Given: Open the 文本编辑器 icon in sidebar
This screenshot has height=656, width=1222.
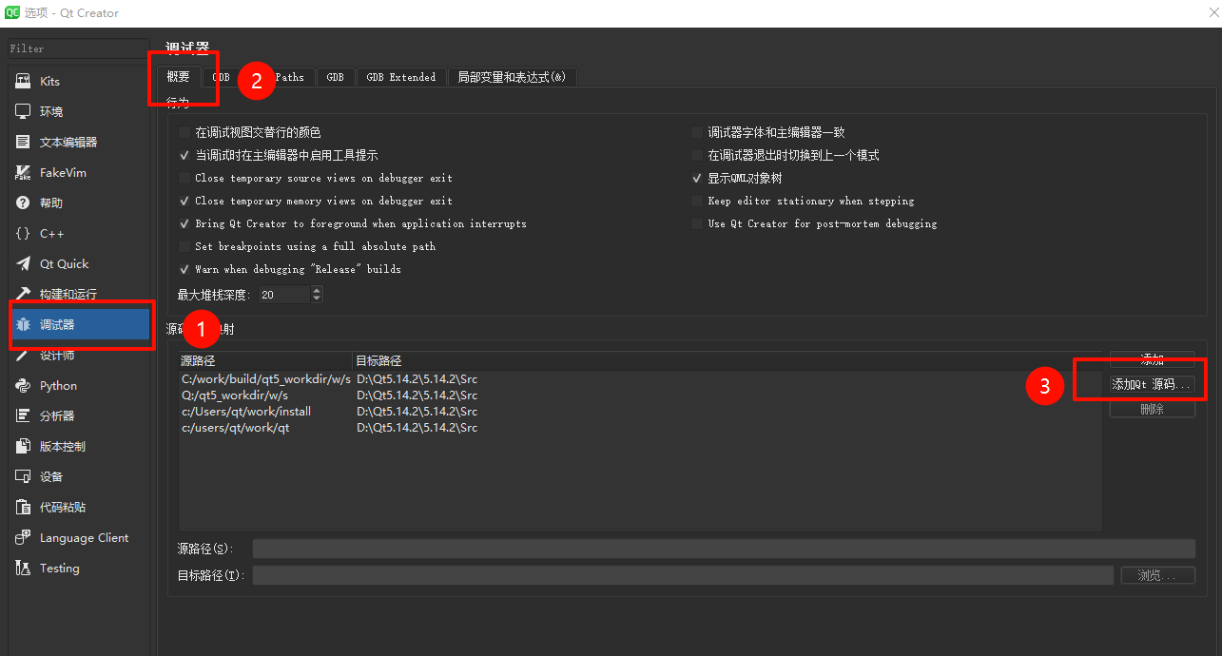Looking at the screenshot, I should click(23, 143).
